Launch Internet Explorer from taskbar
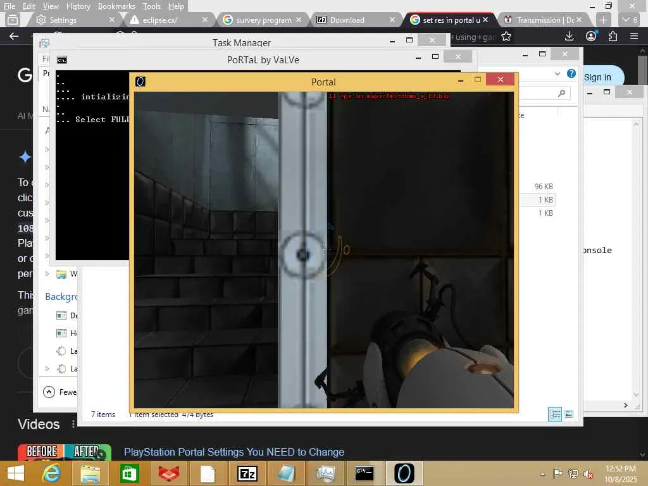Image resolution: width=648 pixels, height=486 pixels. tap(52, 473)
